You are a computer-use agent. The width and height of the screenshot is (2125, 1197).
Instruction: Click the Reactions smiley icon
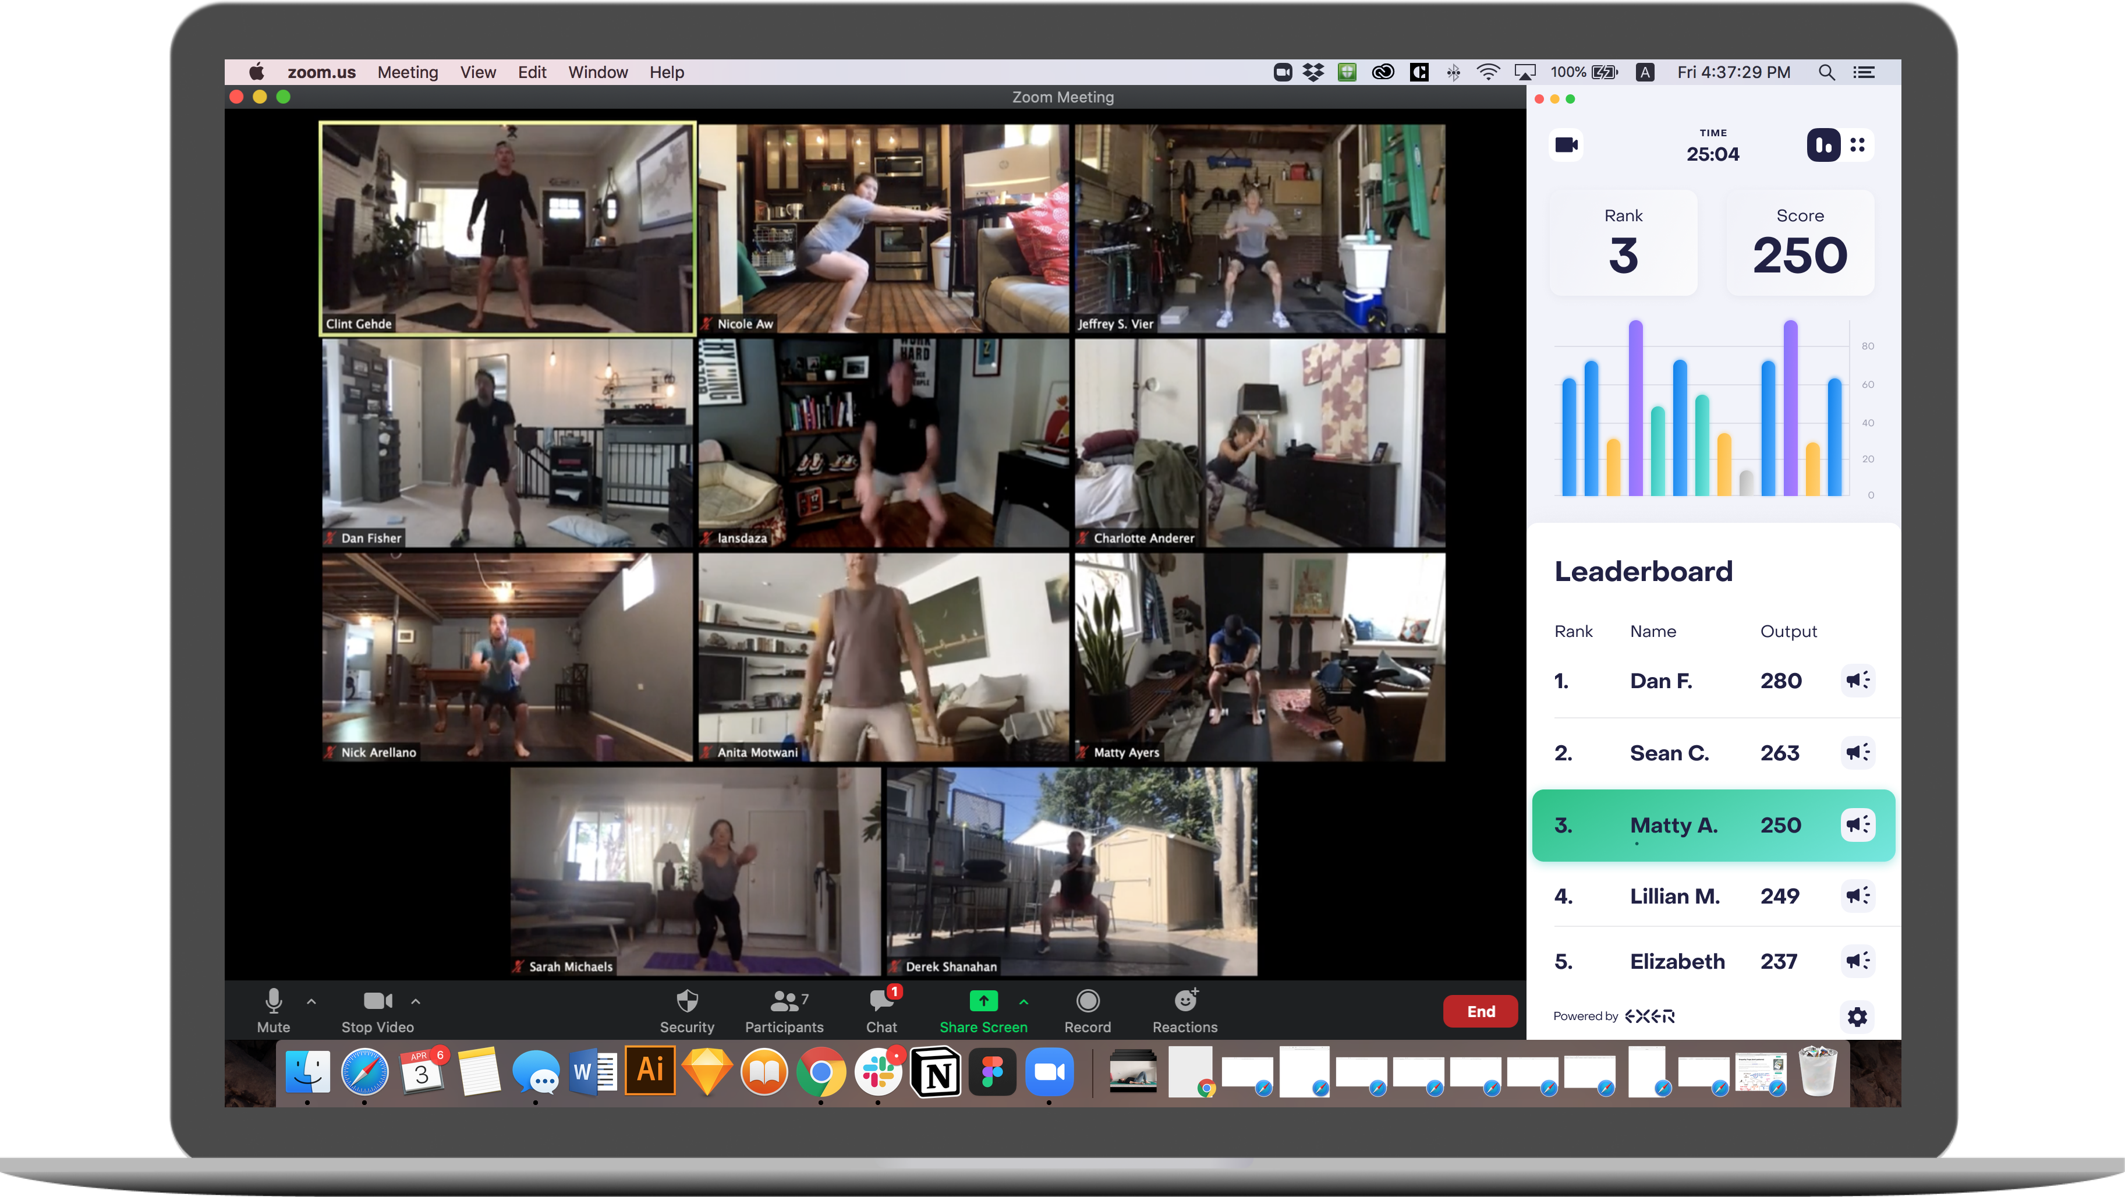tap(1185, 1001)
